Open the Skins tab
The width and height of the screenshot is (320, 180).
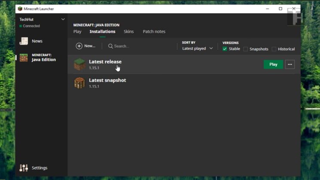coord(128,32)
